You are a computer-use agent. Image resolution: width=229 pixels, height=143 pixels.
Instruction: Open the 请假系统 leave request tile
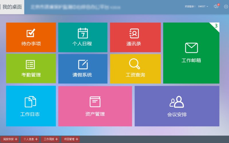(x=83, y=69)
